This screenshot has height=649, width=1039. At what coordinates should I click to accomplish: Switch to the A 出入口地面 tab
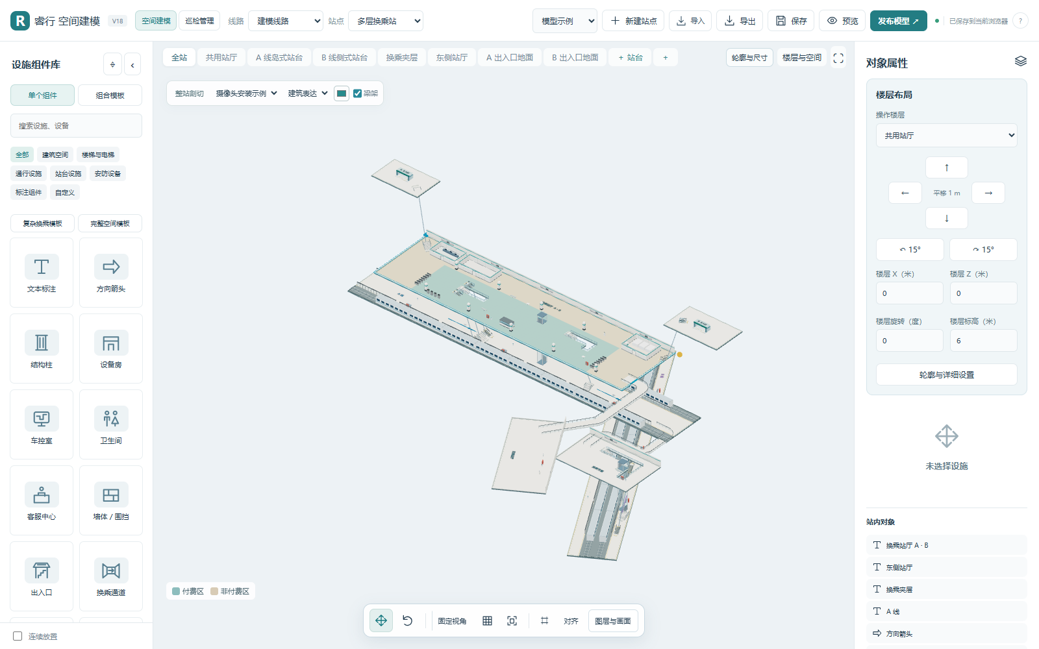(510, 58)
